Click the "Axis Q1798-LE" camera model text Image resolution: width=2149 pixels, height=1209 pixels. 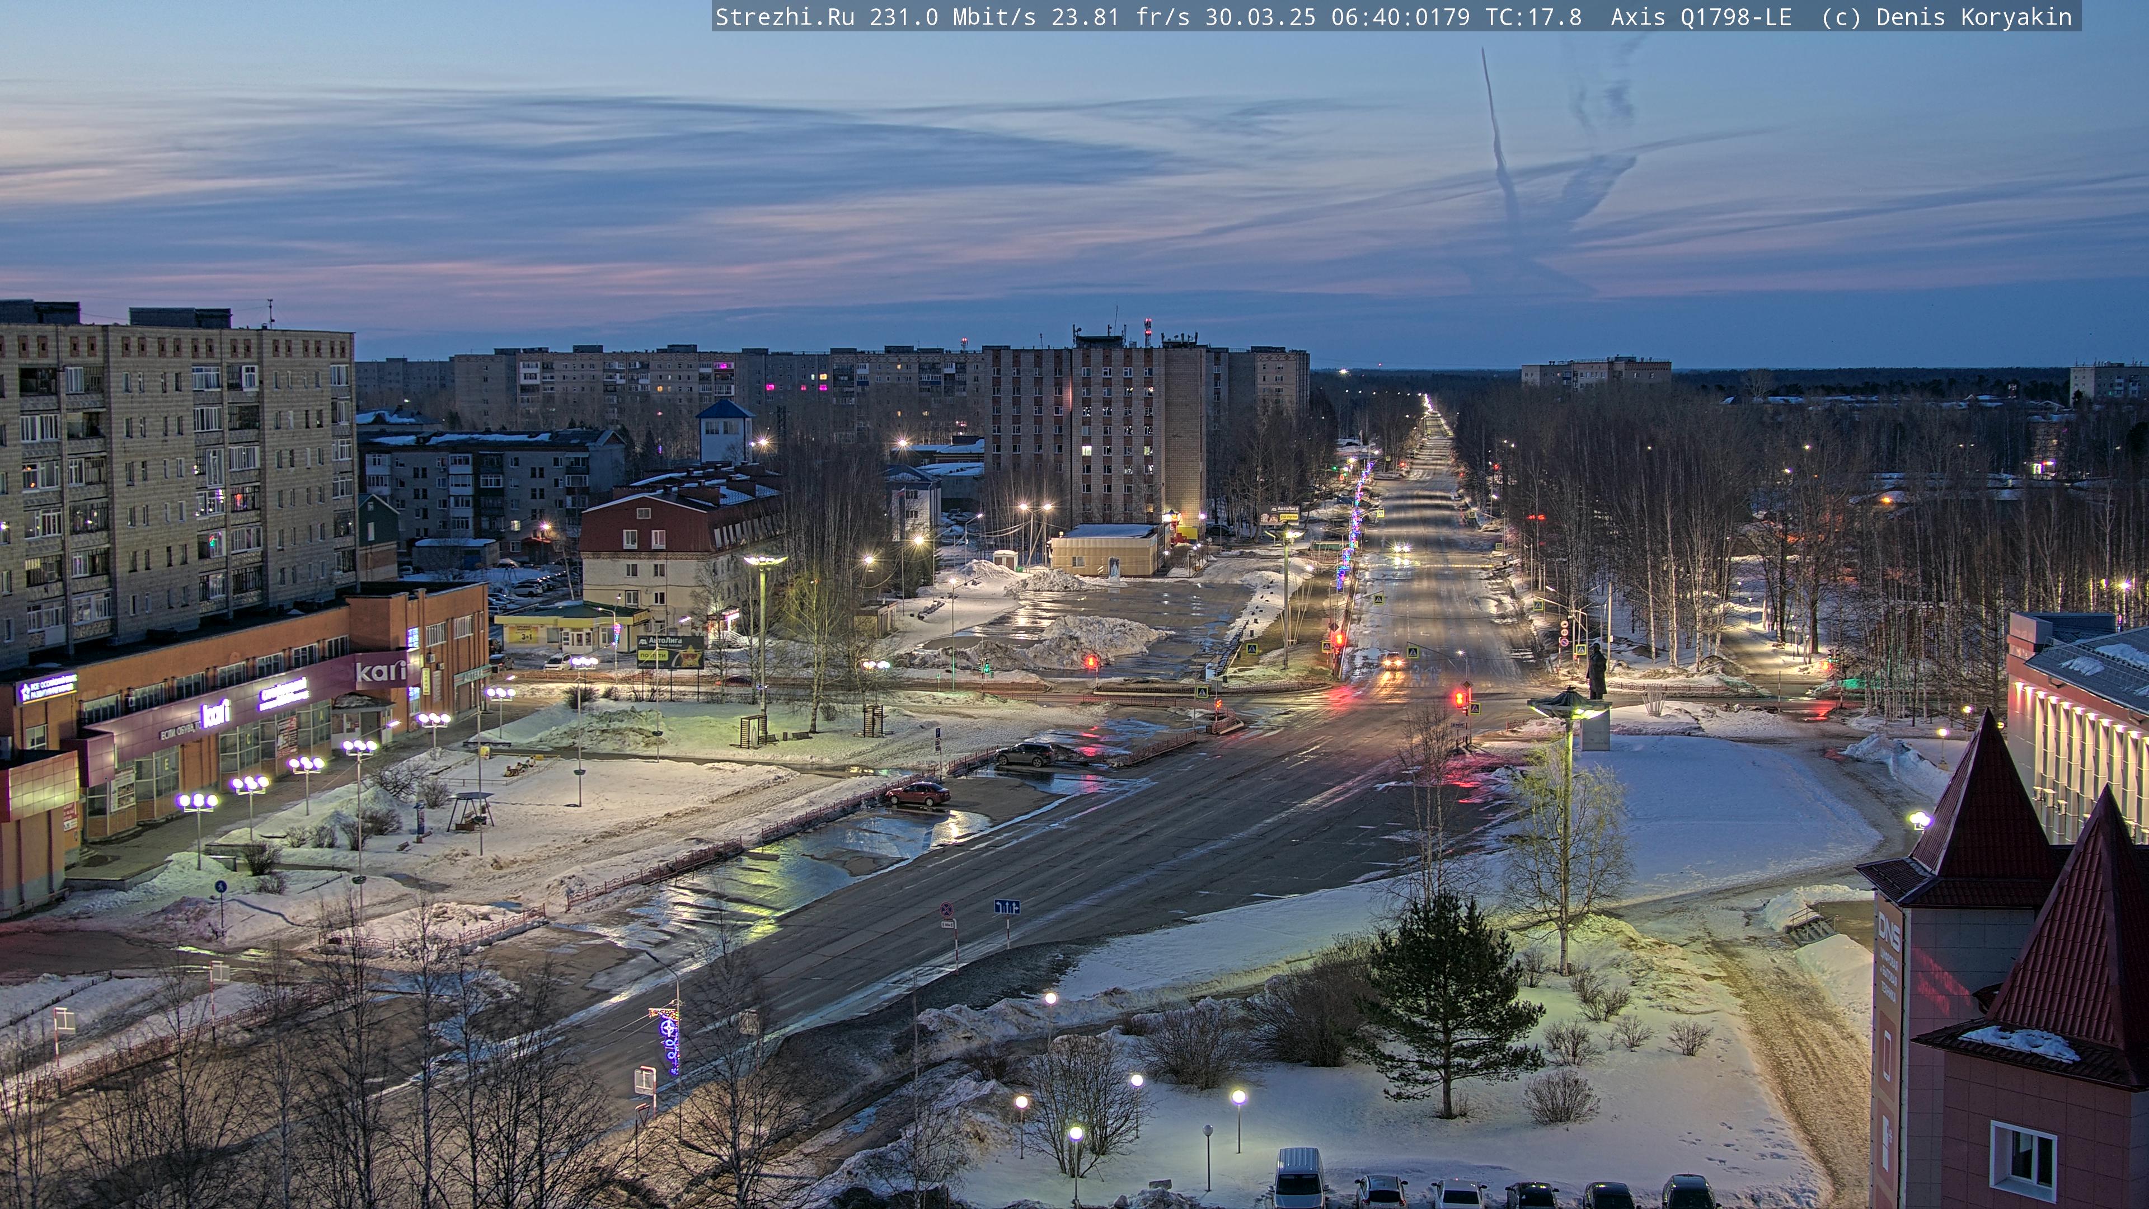point(1701,17)
